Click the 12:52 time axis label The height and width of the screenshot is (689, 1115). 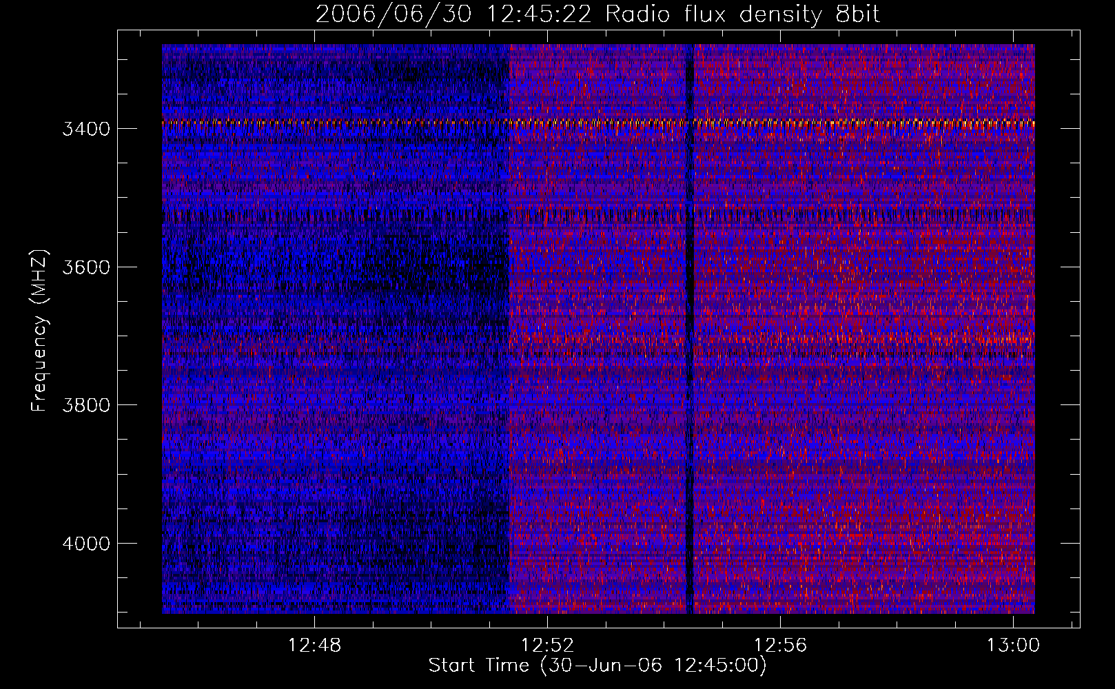click(548, 646)
